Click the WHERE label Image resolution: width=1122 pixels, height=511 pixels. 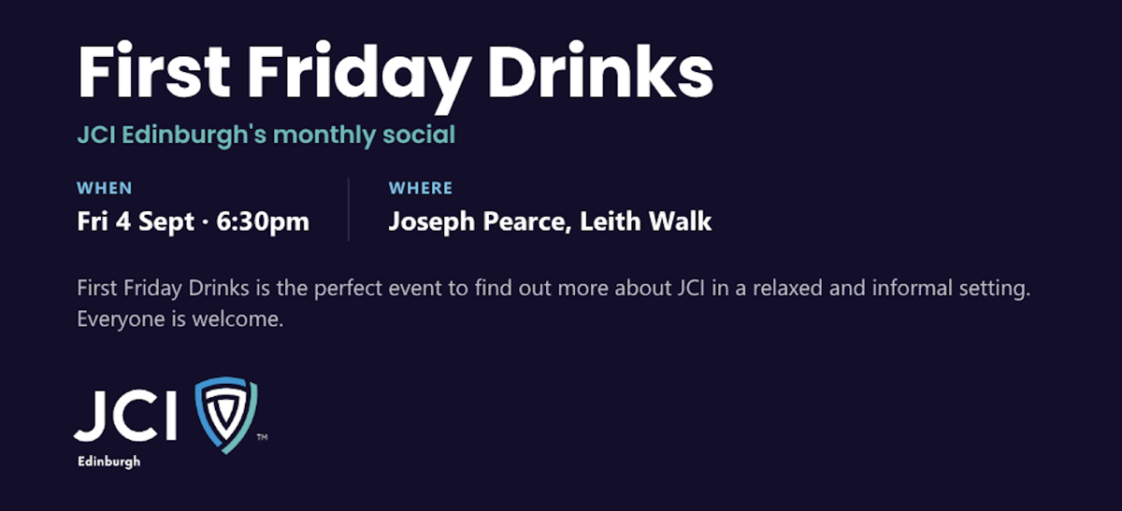[x=421, y=189]
